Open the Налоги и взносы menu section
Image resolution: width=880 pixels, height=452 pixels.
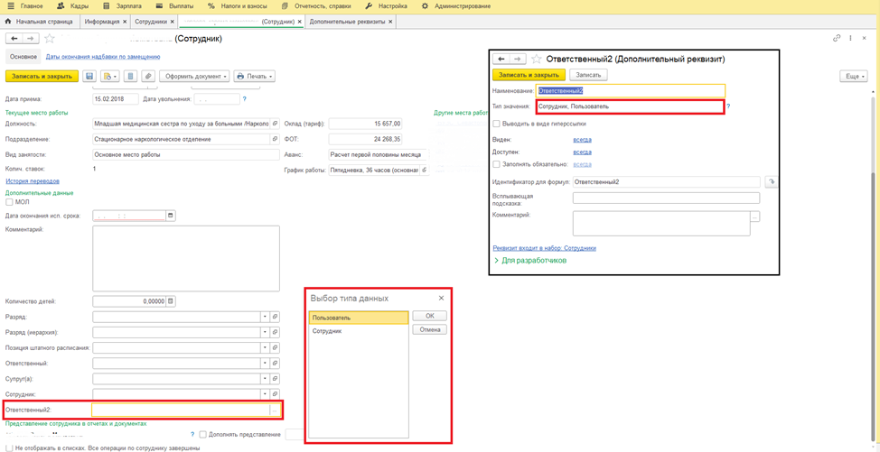237,6
